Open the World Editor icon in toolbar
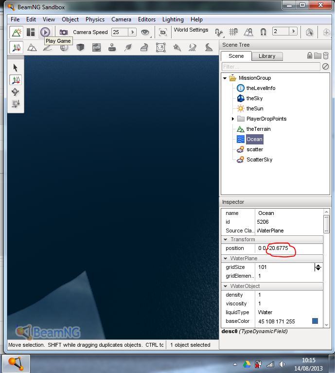Image resolution: width=335 pixels, height=373 pixels. [16, 32]
